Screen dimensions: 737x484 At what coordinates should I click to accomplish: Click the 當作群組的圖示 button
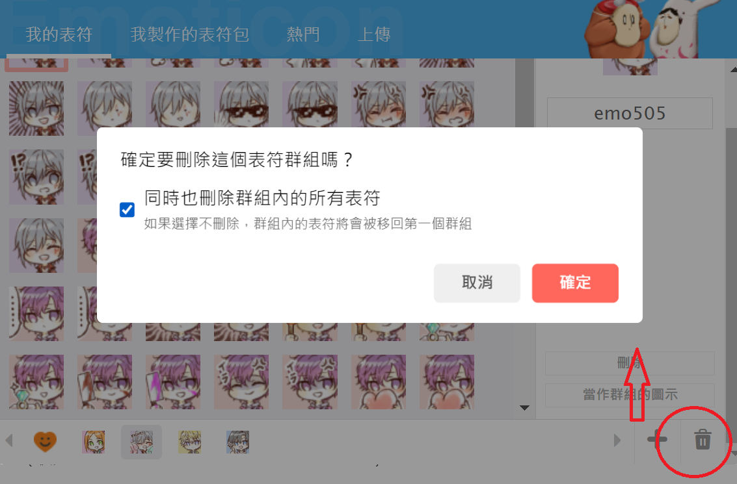[x=630, y=395]
